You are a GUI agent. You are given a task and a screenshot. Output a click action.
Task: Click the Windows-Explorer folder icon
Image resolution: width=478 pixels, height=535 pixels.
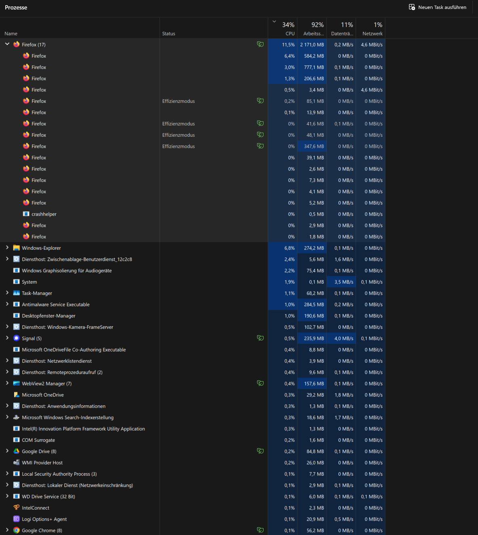(17, 248)
